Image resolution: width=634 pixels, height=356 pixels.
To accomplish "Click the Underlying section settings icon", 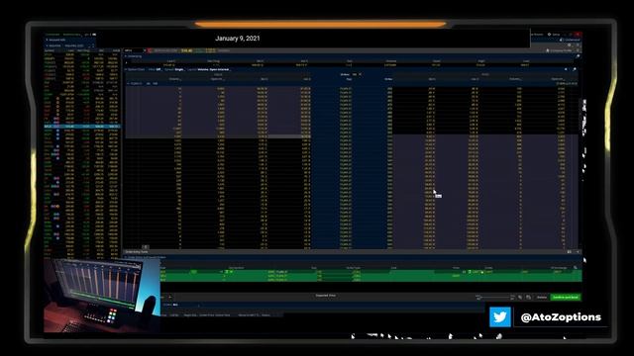I will (578, 56).
